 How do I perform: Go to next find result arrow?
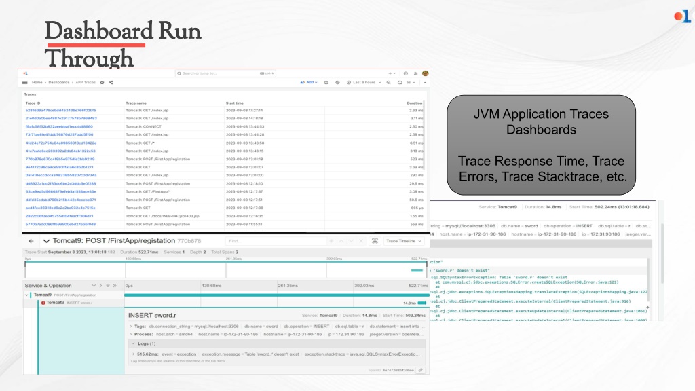coord(351,241)
